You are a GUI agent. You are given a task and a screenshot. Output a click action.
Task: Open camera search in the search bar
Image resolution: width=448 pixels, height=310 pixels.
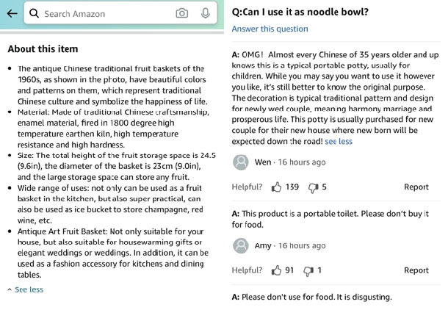[182, 13]
